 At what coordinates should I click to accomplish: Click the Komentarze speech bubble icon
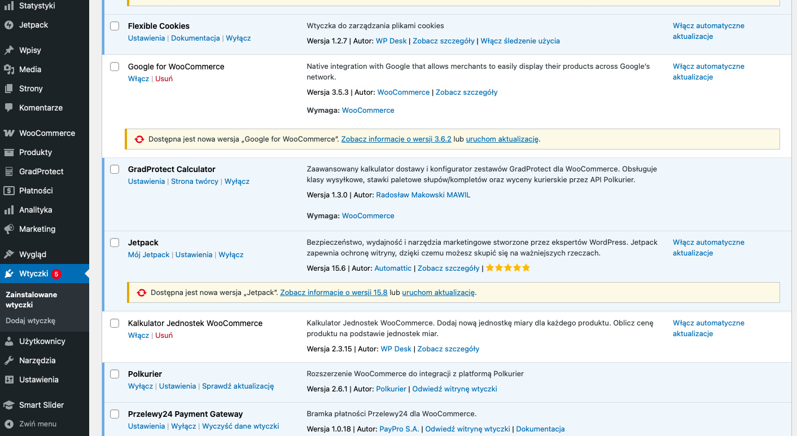[9, 108]
